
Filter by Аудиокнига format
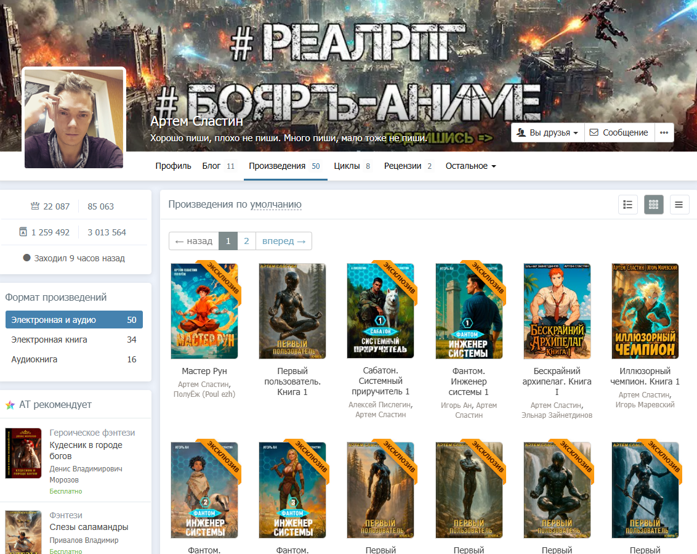point(74,359)
